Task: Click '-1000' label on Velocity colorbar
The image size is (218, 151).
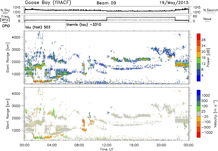Action: (207, 132)
